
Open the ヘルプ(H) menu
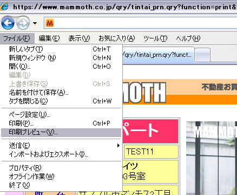coord(188,38)
